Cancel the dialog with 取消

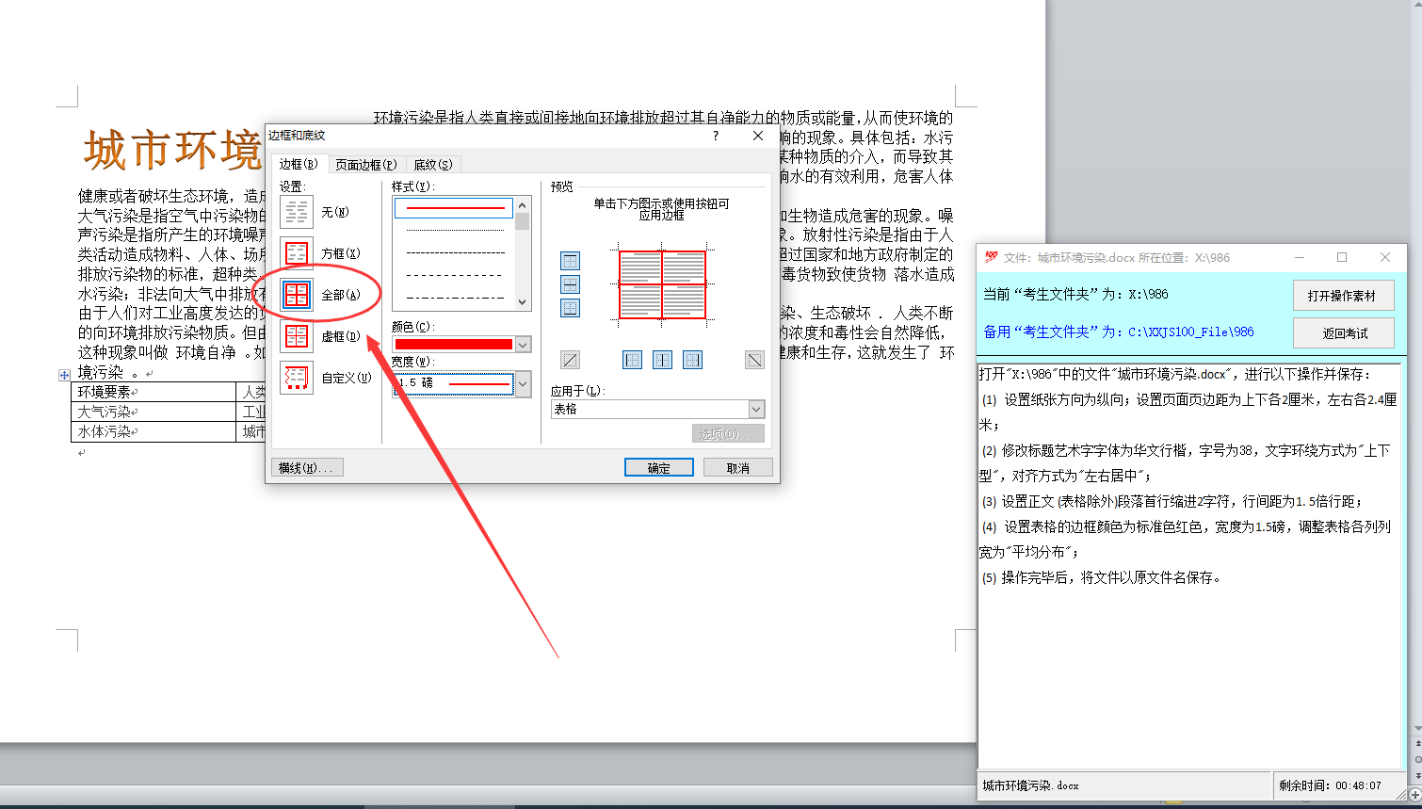[738, 468]
